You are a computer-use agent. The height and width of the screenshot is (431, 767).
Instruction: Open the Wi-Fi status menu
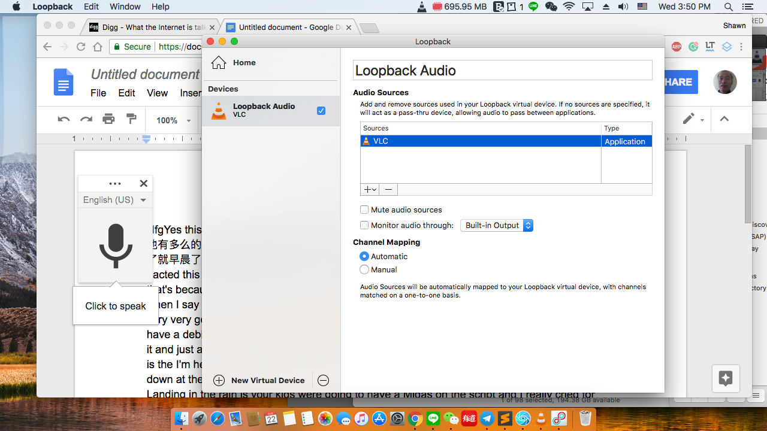pos(569,7)
